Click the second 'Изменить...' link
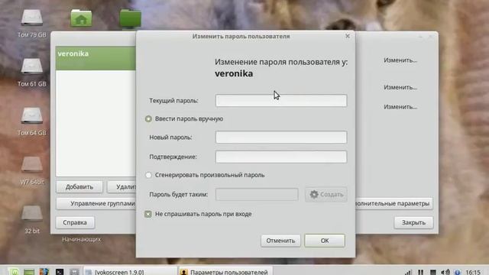 (x=400, y=87)
